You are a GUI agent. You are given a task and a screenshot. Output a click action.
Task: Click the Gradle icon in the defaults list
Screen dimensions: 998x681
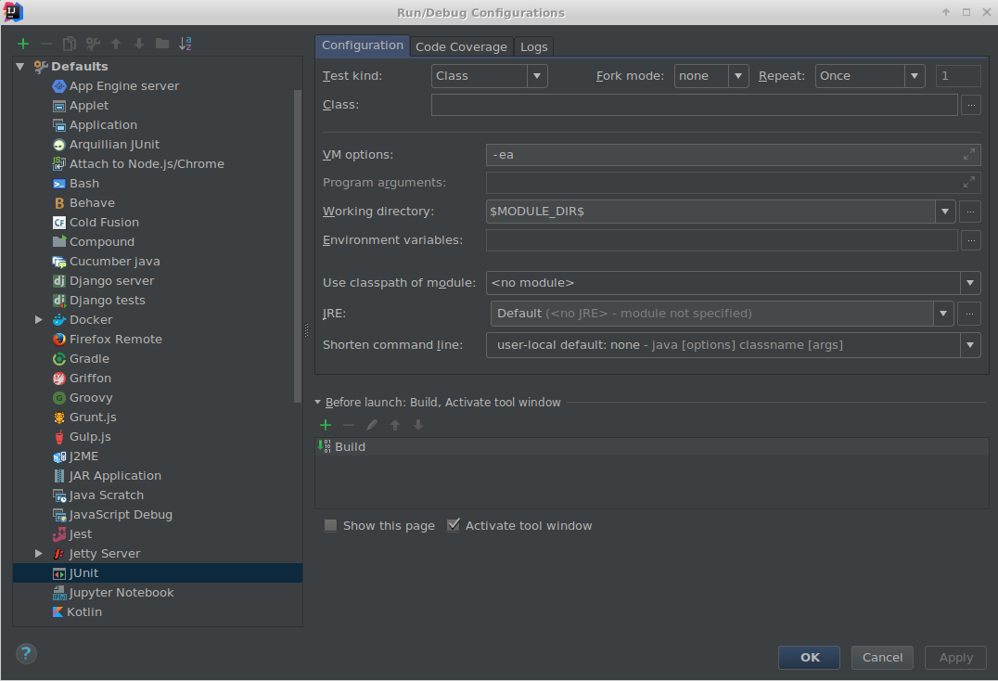pyautogui.click(x=59, y=359)
